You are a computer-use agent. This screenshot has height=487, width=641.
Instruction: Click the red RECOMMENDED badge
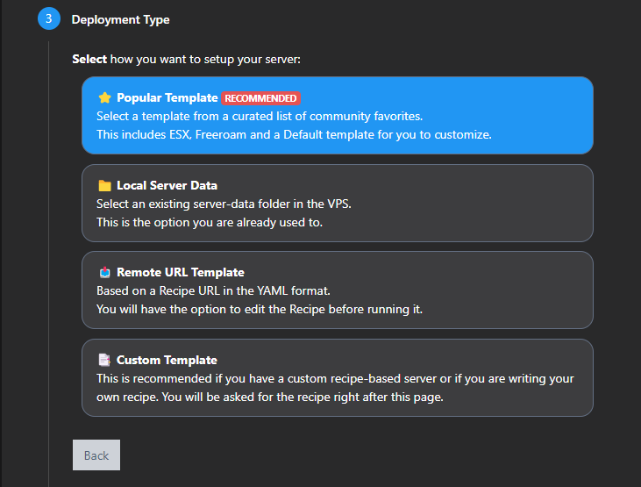click(x=260, y=98)
